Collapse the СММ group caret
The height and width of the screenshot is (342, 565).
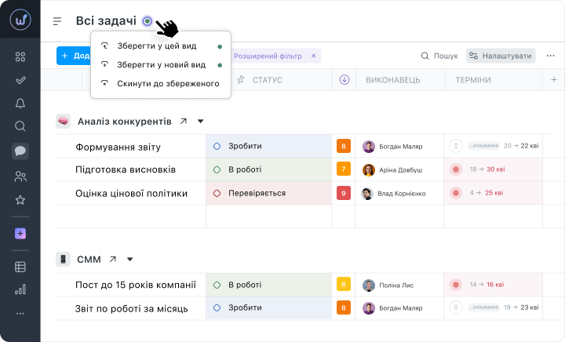click(x=130, y=260)
